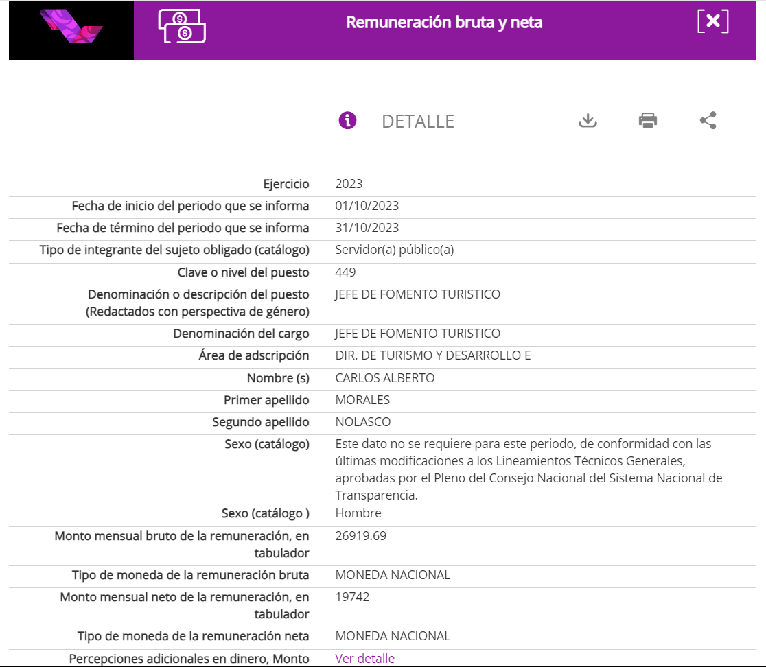Image resolution: width=766 pixels, height=667 pixels.
Task: Click the purple information icon beside DETALLE
Action: click(348, 121)
